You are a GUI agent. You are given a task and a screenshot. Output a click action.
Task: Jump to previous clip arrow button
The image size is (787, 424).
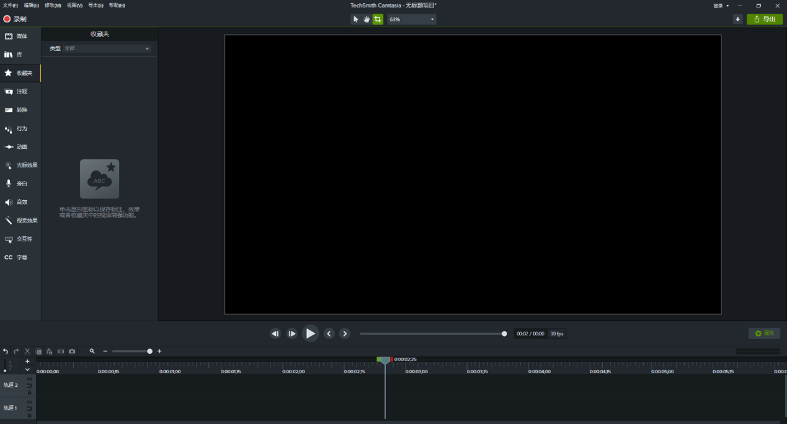point(329,333)
